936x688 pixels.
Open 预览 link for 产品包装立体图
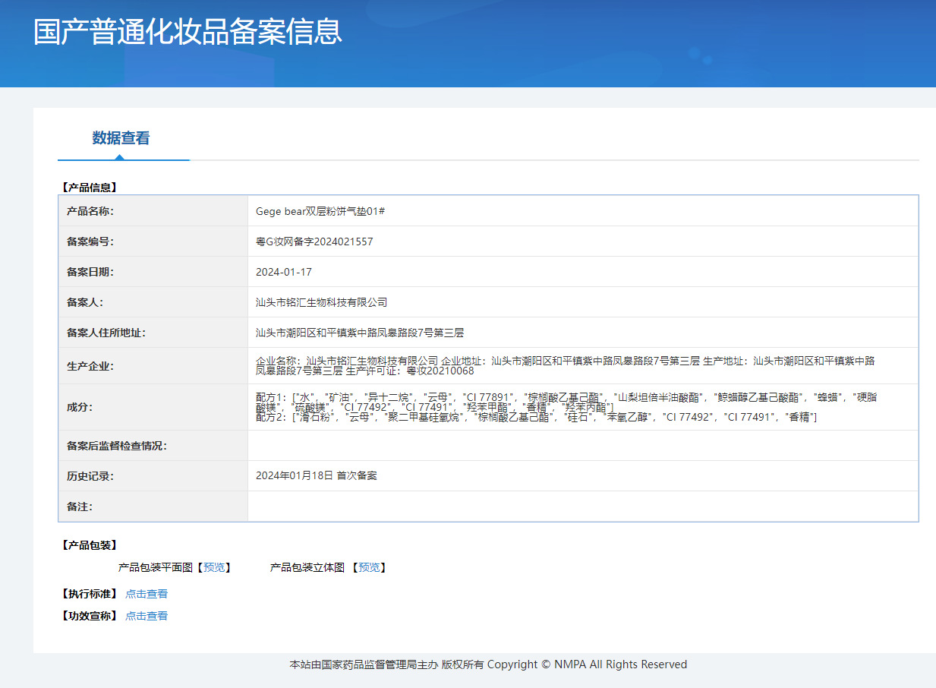pos(369,567)
